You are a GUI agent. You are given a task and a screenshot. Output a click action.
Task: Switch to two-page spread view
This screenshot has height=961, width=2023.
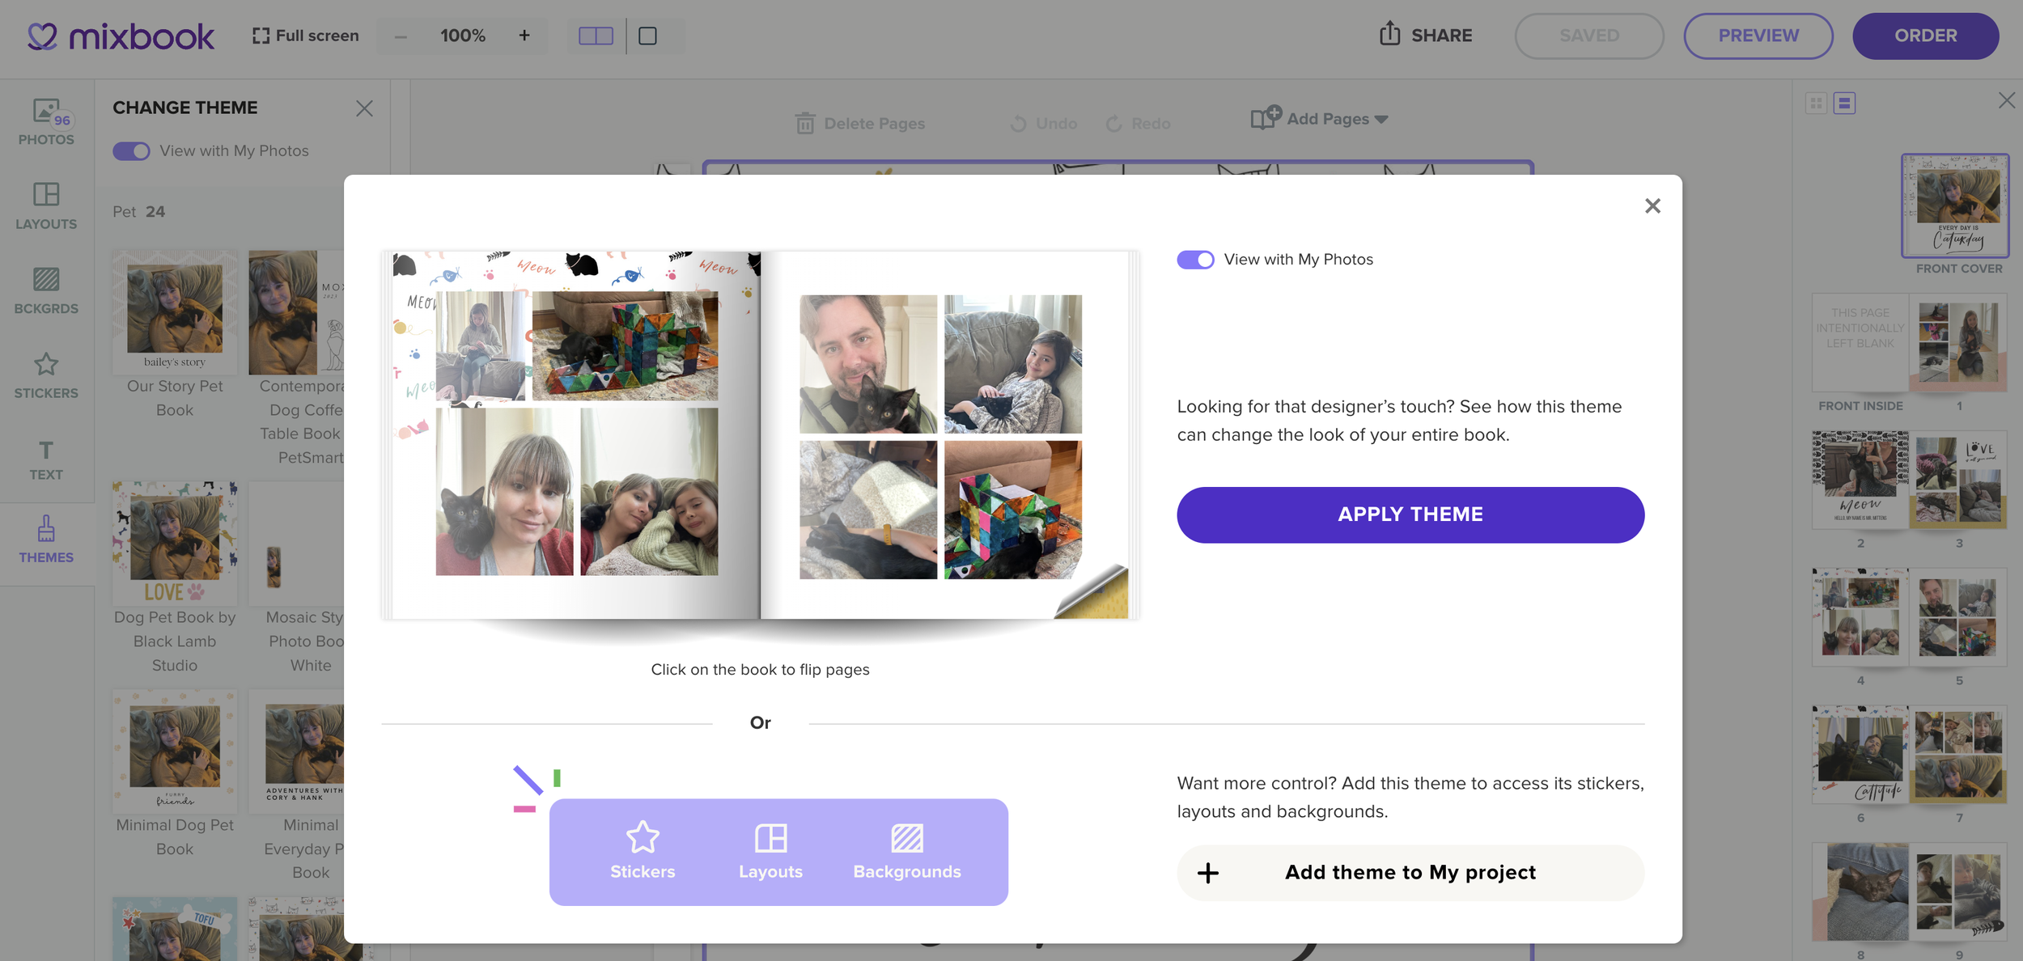tap(596, 36)
